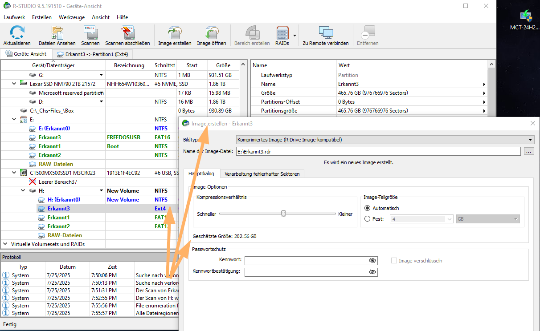This screenshot has width=540, height=331.
Task: Collapse the Lexar SSD NM790 tree node
Action: (x=14, y=84)
